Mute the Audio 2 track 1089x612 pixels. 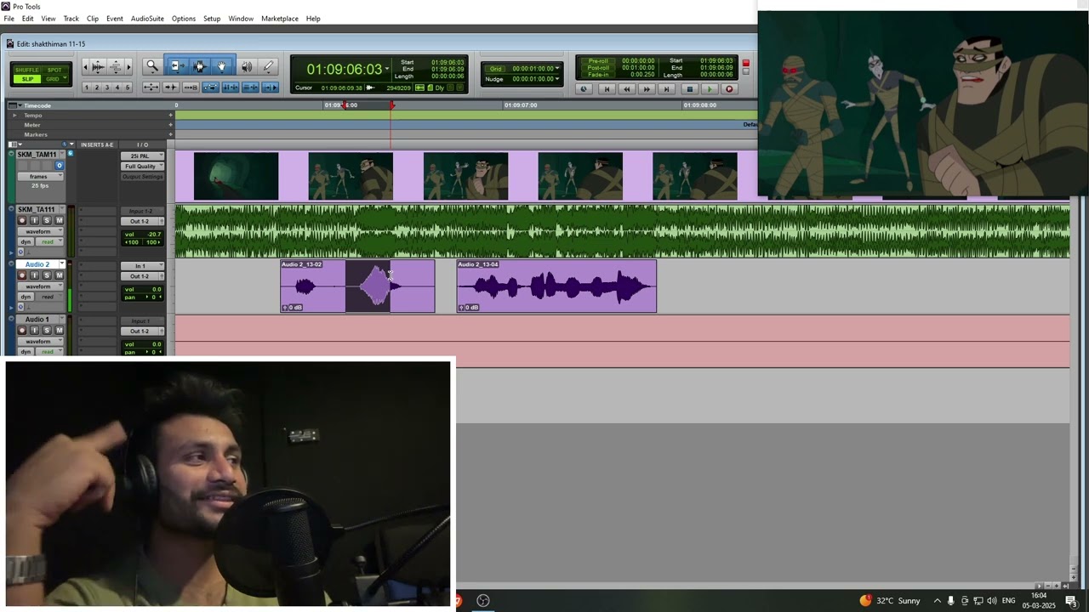(60, 275)
